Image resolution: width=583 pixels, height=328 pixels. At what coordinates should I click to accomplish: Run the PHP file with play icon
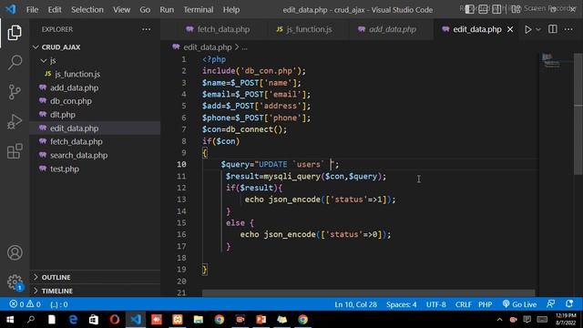[527, 29]
